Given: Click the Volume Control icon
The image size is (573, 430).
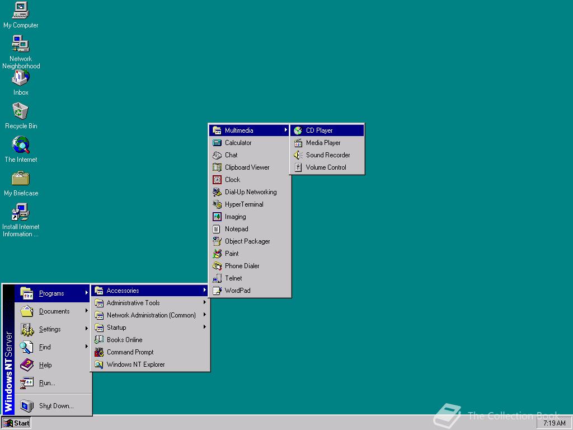Looking at the screenshot, I should click(298, 167).
